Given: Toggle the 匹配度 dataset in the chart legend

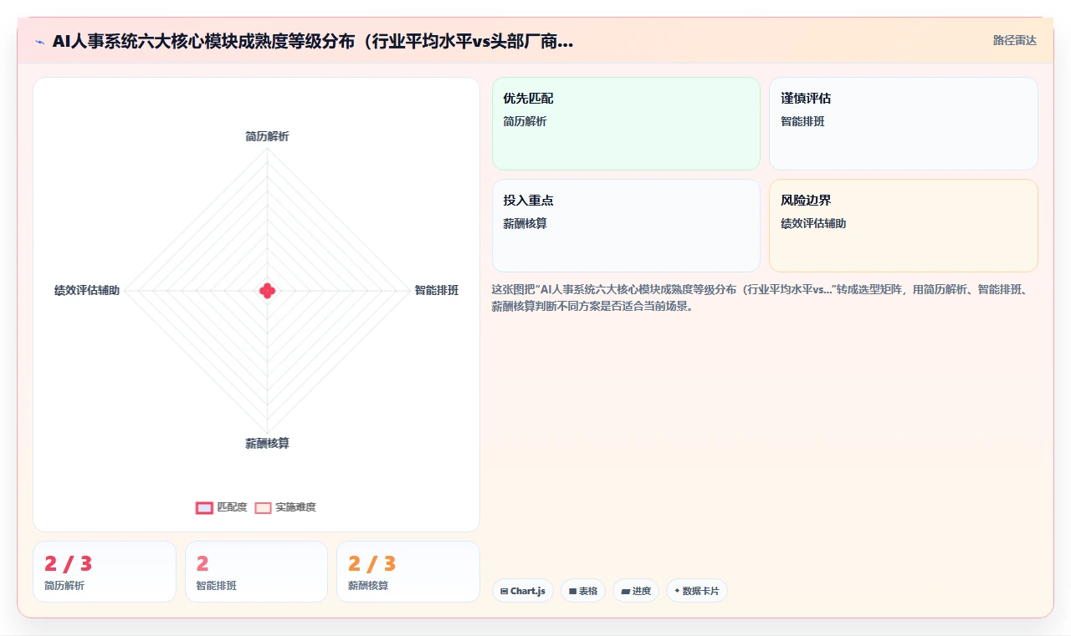Looking at the screenshot, I should [x=222, y=507].
